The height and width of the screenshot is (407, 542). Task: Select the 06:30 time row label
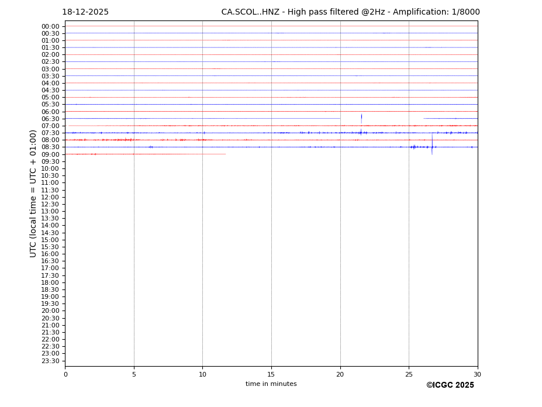(x=50, y=119)
